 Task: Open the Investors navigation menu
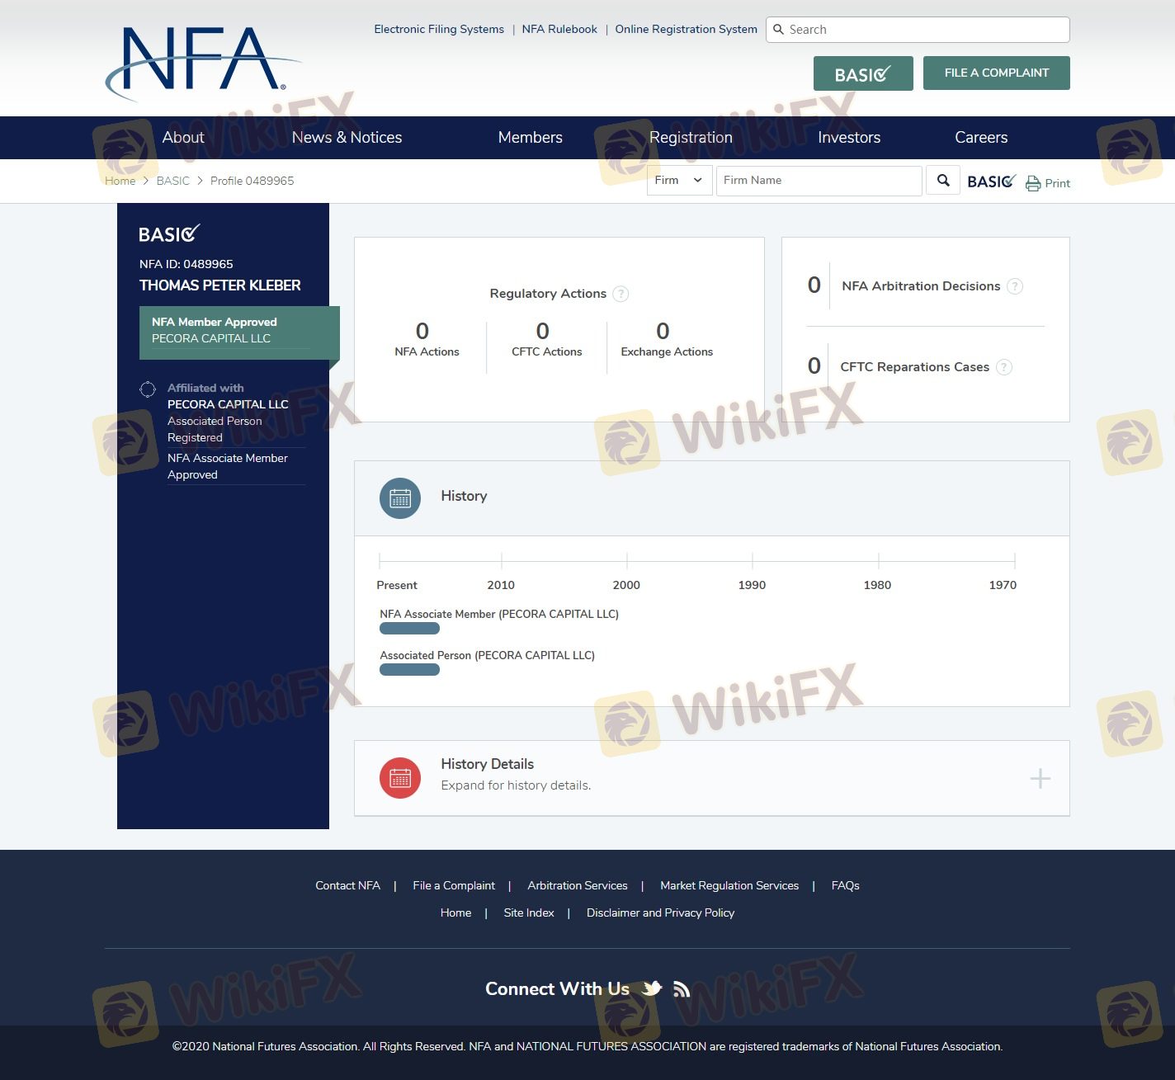click(848, 138)
